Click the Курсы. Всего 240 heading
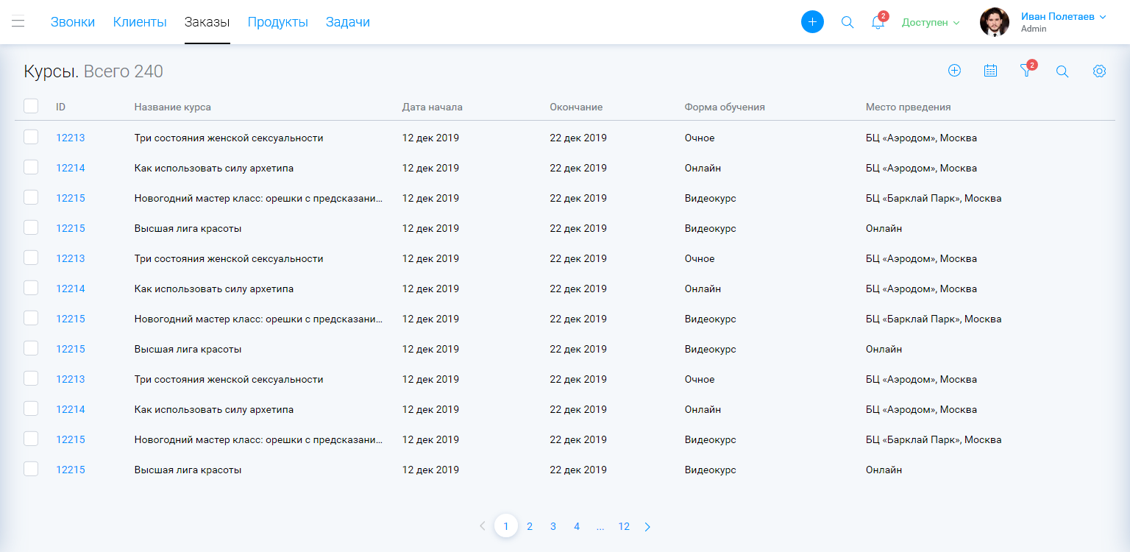The width and height of the screenshot is (1130, 552). click(x=93, y=71)
